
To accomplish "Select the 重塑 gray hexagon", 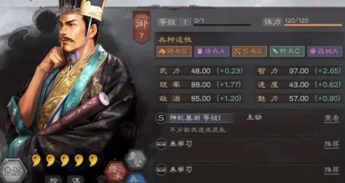I will click(x=137, y=160).
